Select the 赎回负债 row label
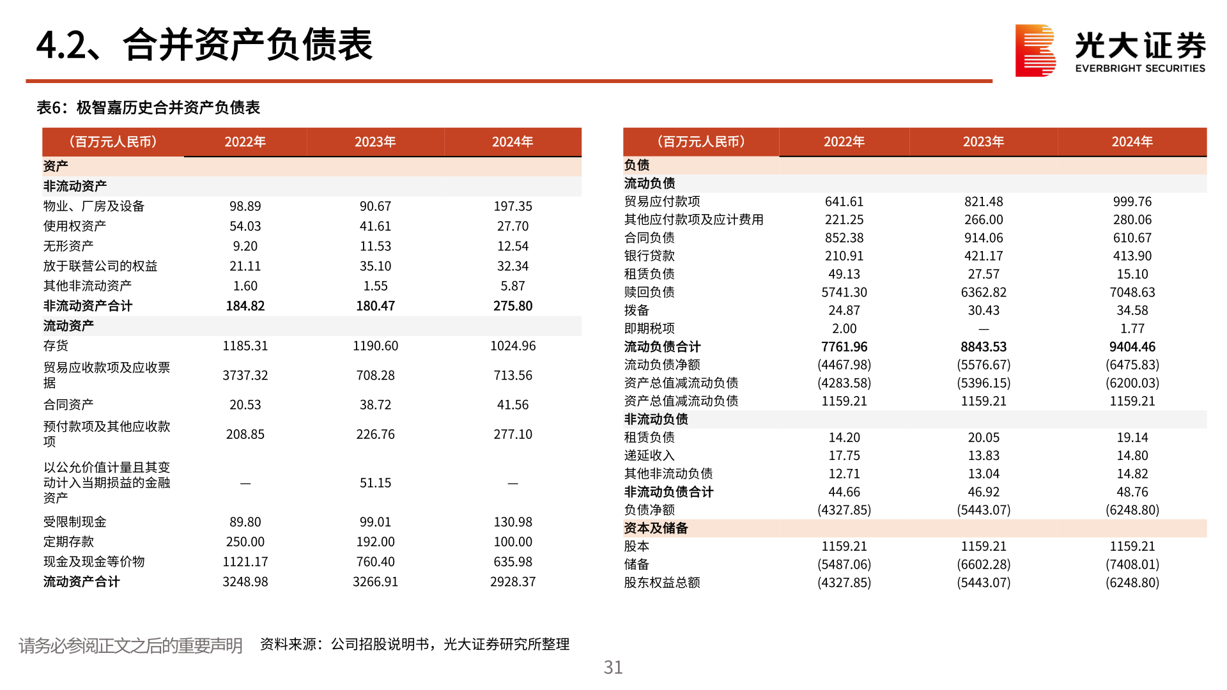This screenshot has height=690, width=1227. (x=649, y=292)
